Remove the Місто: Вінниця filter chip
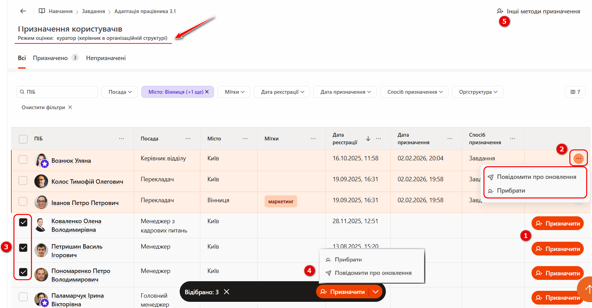 coord(207,92)
